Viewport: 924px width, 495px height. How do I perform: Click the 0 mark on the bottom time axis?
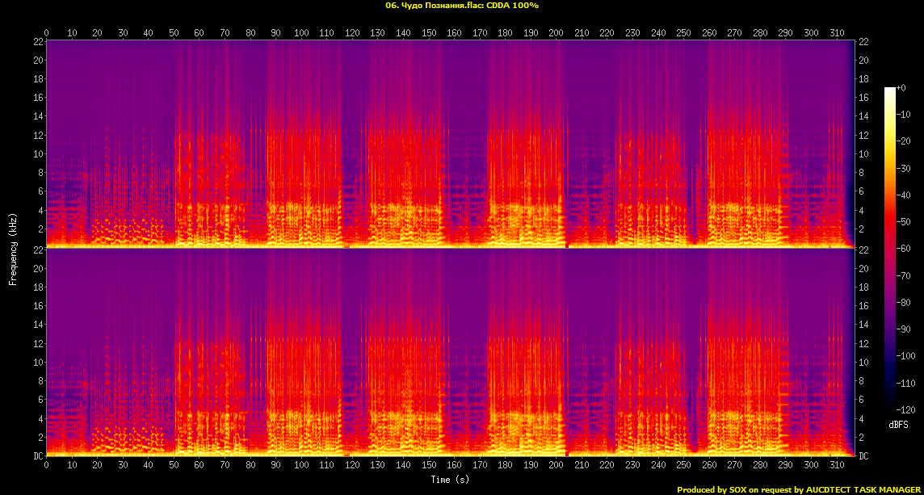(47, 466)
